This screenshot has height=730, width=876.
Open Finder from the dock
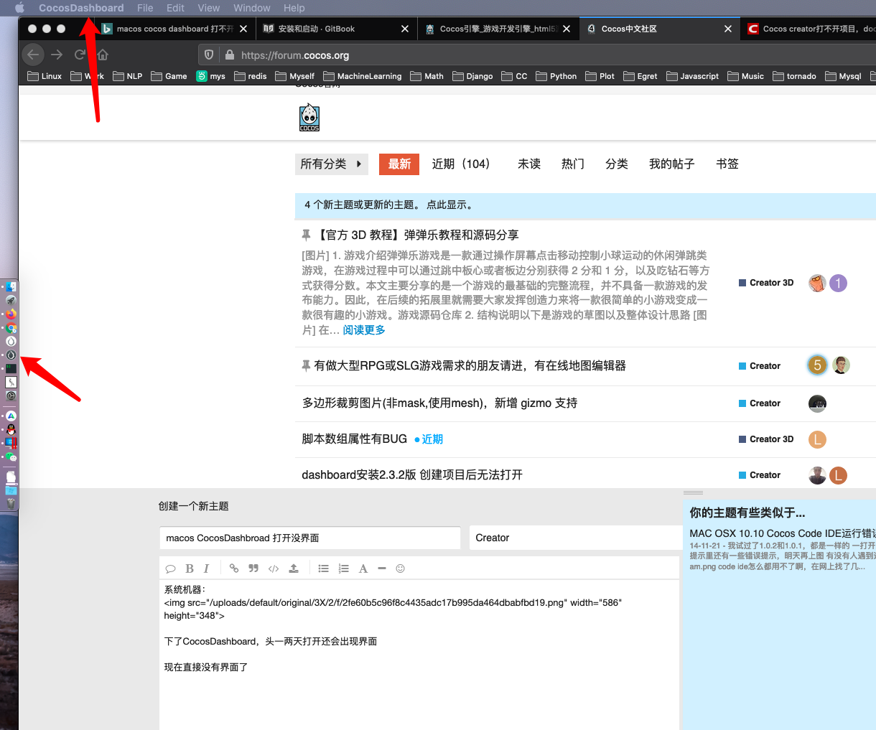(11, 286)
